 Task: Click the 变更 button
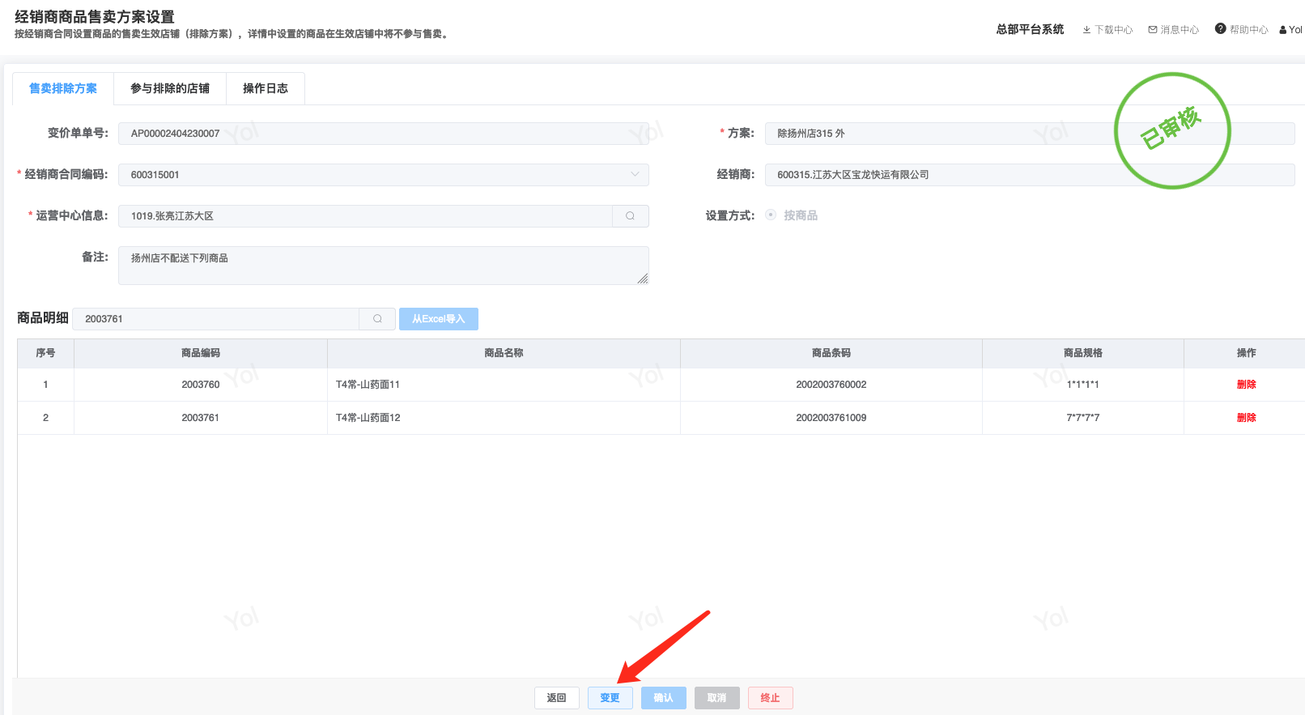(610, 698)
